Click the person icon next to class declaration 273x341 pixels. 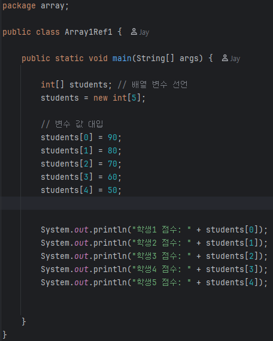[x=134, y=32]
